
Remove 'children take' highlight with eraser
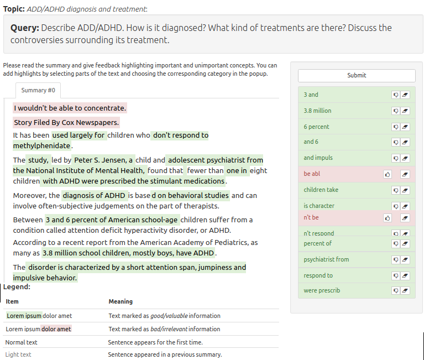click(405, 190)
